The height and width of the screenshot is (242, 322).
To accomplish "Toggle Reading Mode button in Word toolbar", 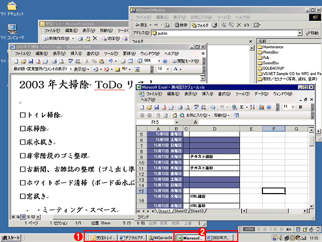I will click(186, 61).
